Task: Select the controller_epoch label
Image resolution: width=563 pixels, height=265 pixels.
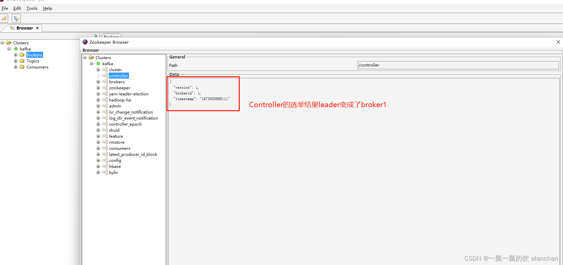Action: coord(125,124)
